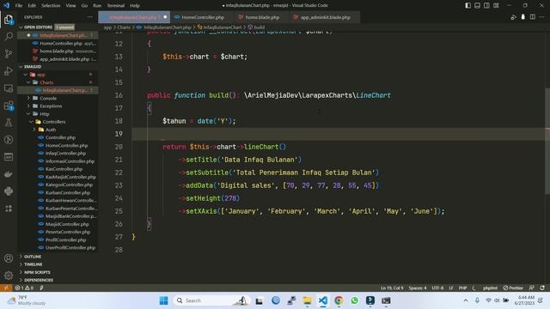
Task: Open the Manage gear icon
Action: pos(9,276)
